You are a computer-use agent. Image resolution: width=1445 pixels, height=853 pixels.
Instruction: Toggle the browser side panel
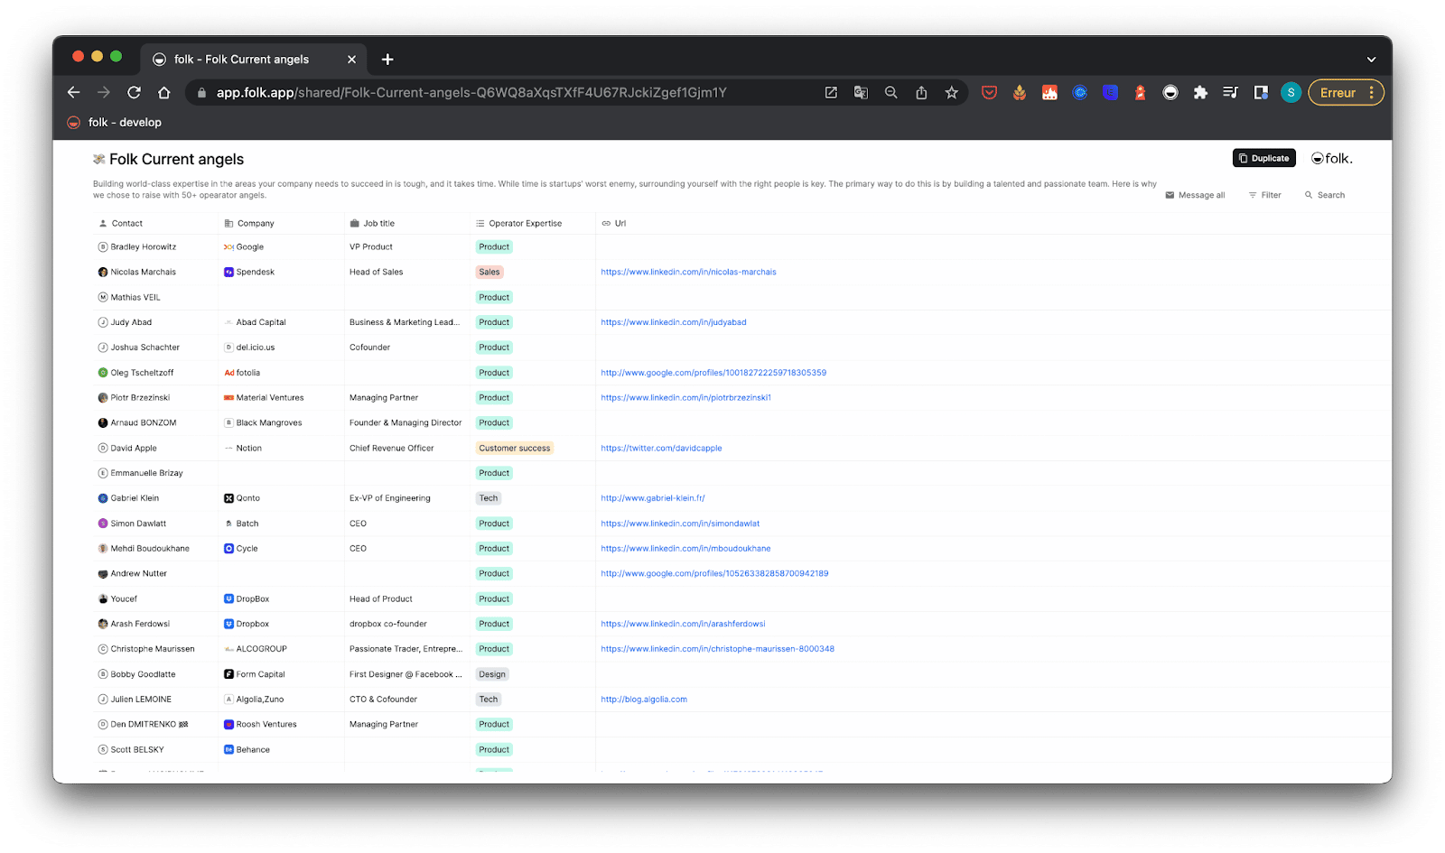pyautogui.click(x=1261, y=92)
